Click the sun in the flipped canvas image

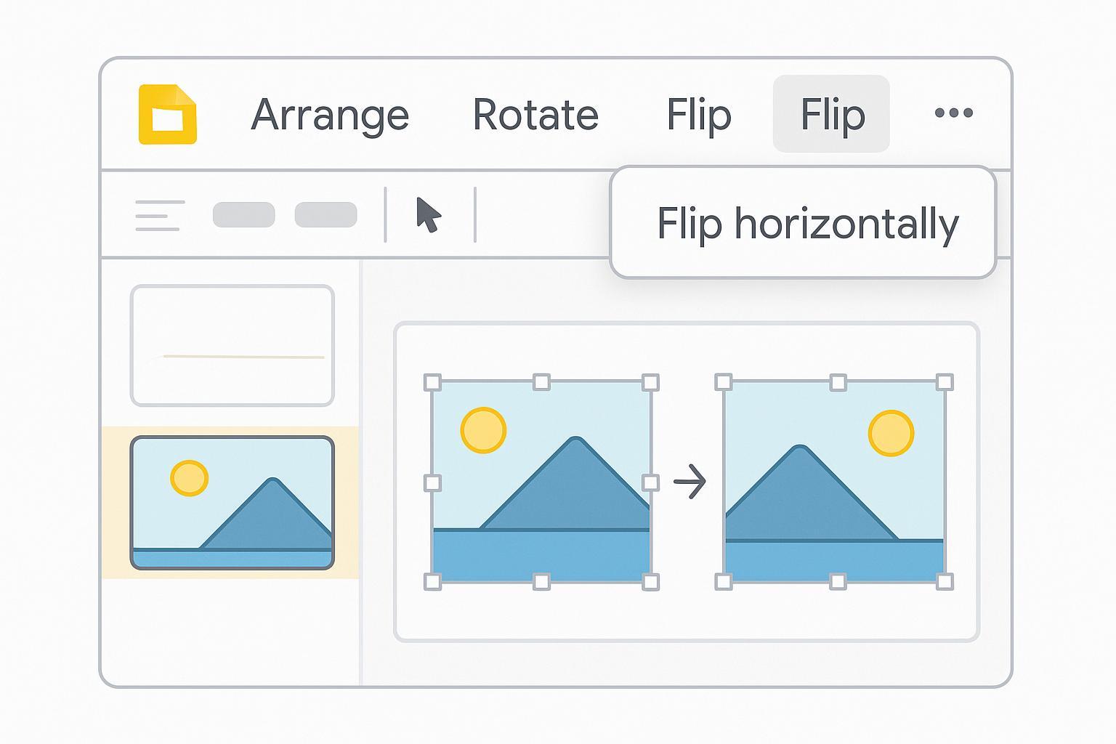891,433
